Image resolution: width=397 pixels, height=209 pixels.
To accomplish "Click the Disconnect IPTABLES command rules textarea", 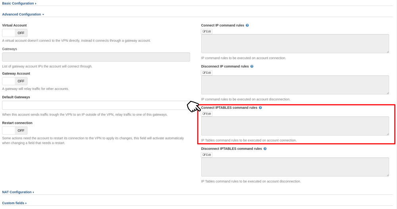I will coord(295,167).
